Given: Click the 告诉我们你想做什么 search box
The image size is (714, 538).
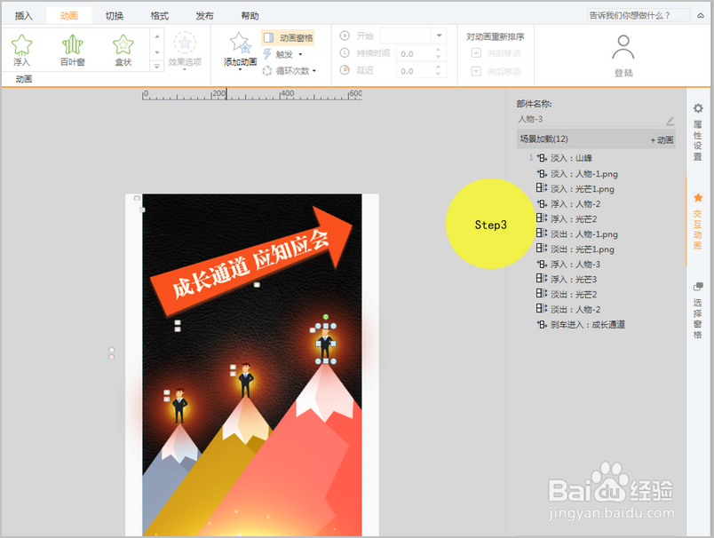Looking at the screenshot, I should pos(638,15).
